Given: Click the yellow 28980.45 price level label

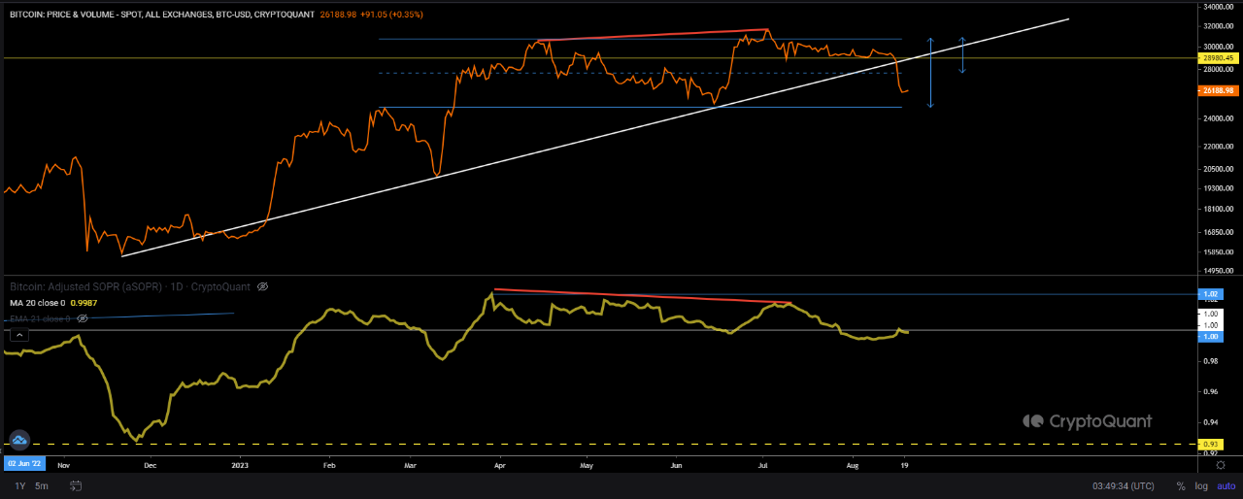Looking at the screenshot, I should [1217, 58].
